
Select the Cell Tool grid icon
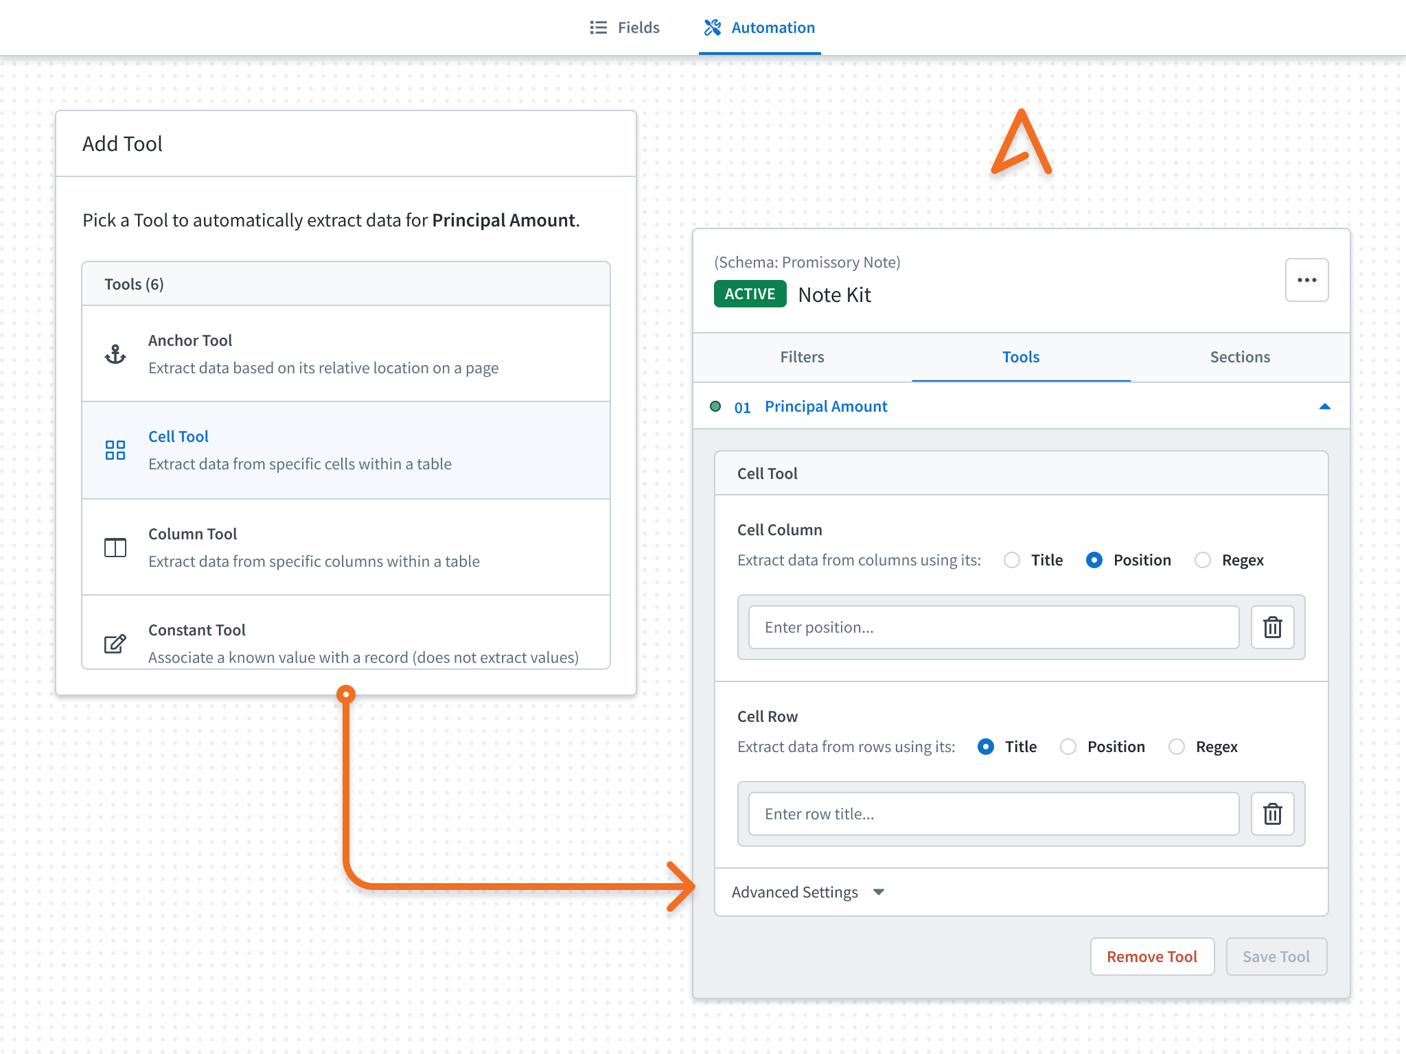click(x=115, y=450)
